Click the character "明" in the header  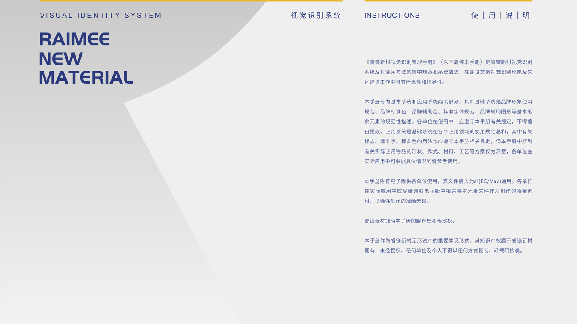coord(526,15)
